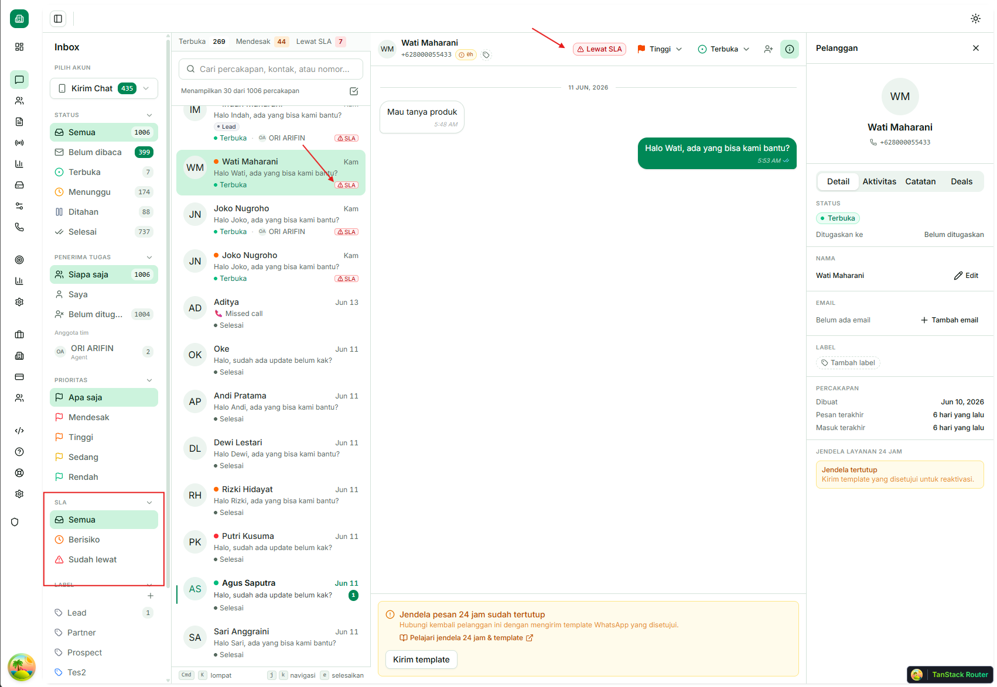Open the analytics bar chart icon in the left rail

pyautogui.click(x=19, y=164)
